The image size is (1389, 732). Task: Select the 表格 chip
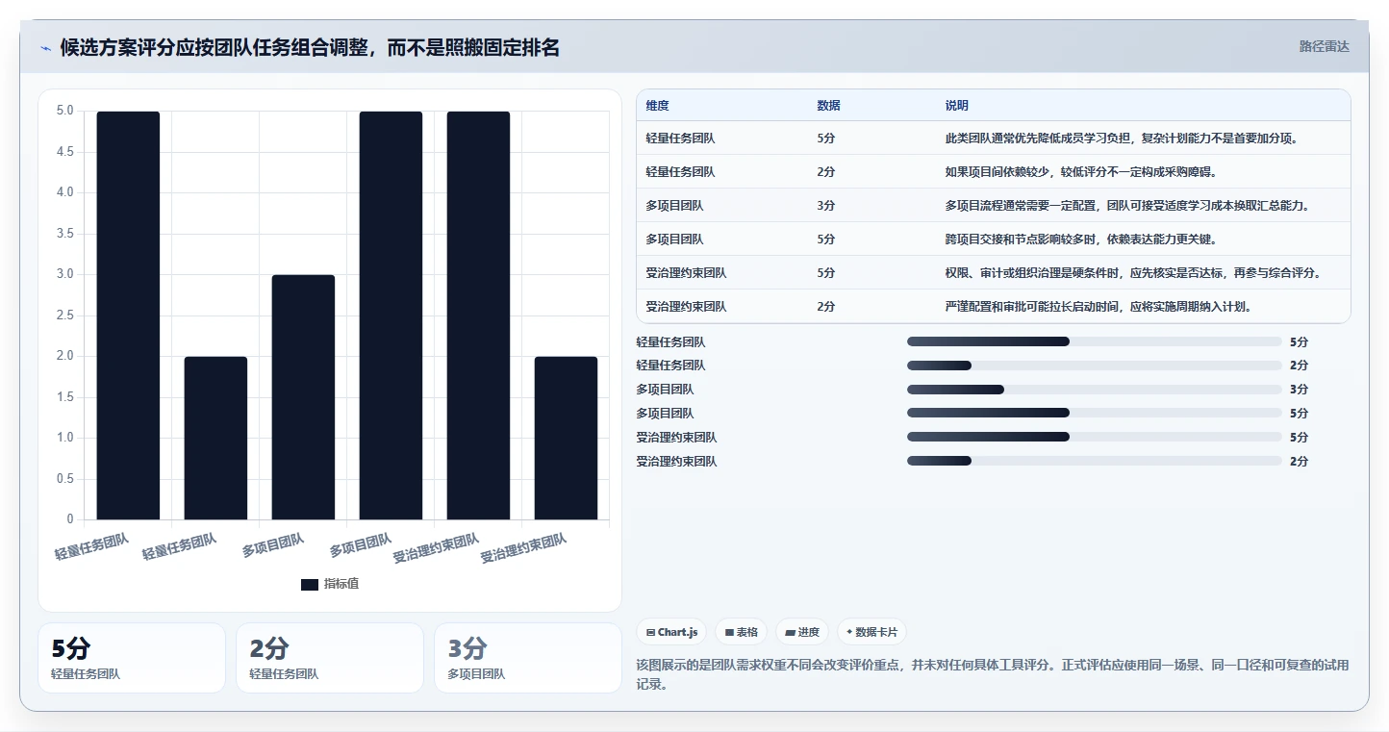(742, 632)
